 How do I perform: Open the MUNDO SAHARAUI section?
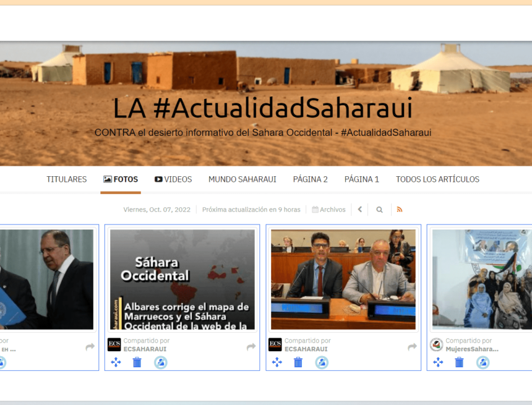coord(242,179)
